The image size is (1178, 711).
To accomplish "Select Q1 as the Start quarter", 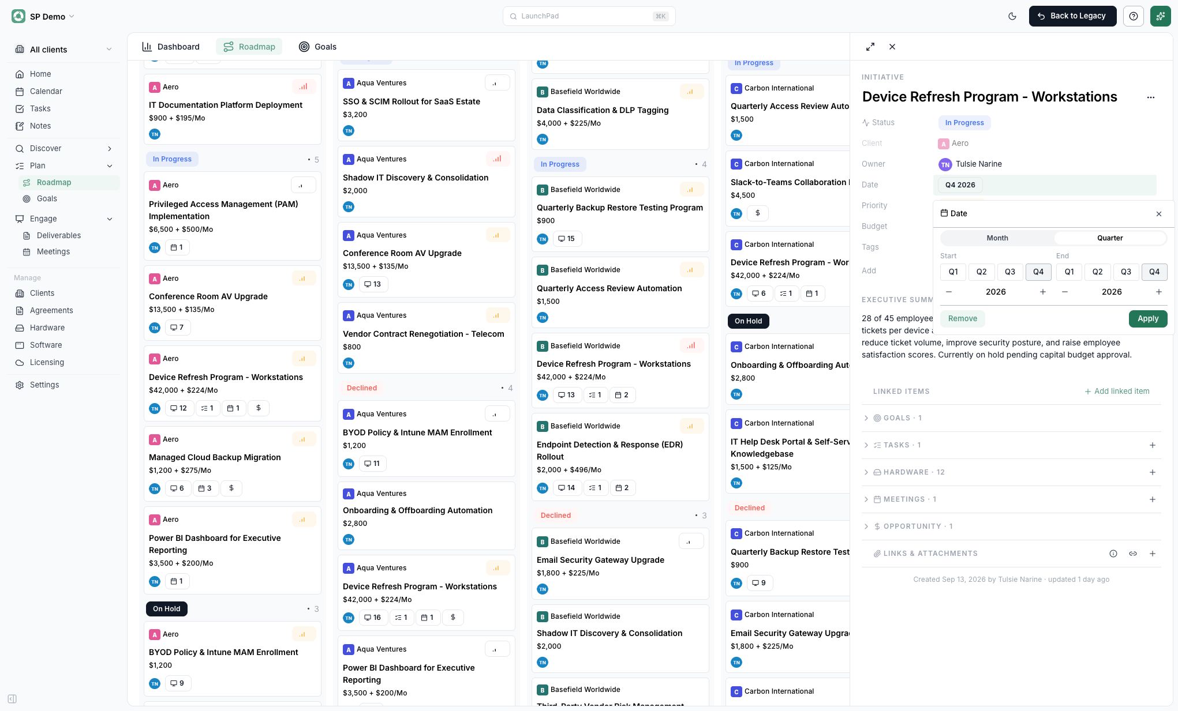I will pos(953,272).
